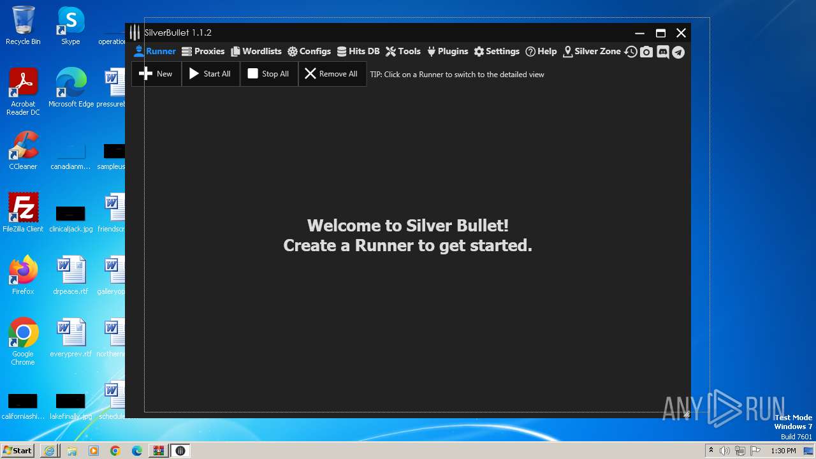Open the Recycle Bin desktop icon
Screen dimensions: 816x459
(x=23, y=25)
